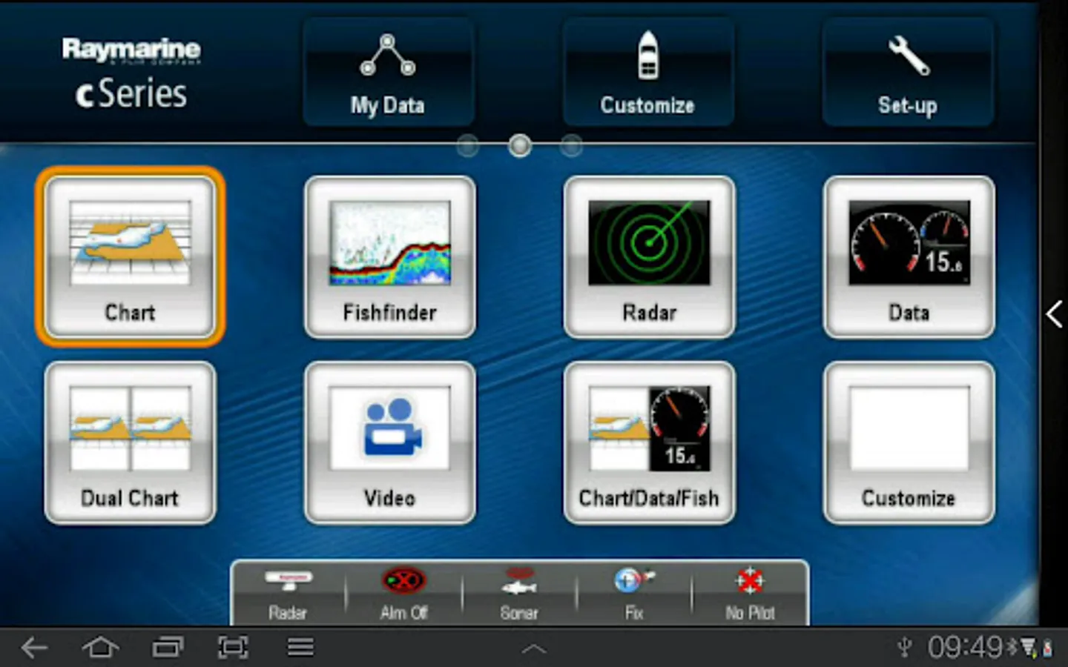Screen dimensions: 1068x667
Task: Toggle Radar status in bottom bar
Action: [x=288, y=594]
